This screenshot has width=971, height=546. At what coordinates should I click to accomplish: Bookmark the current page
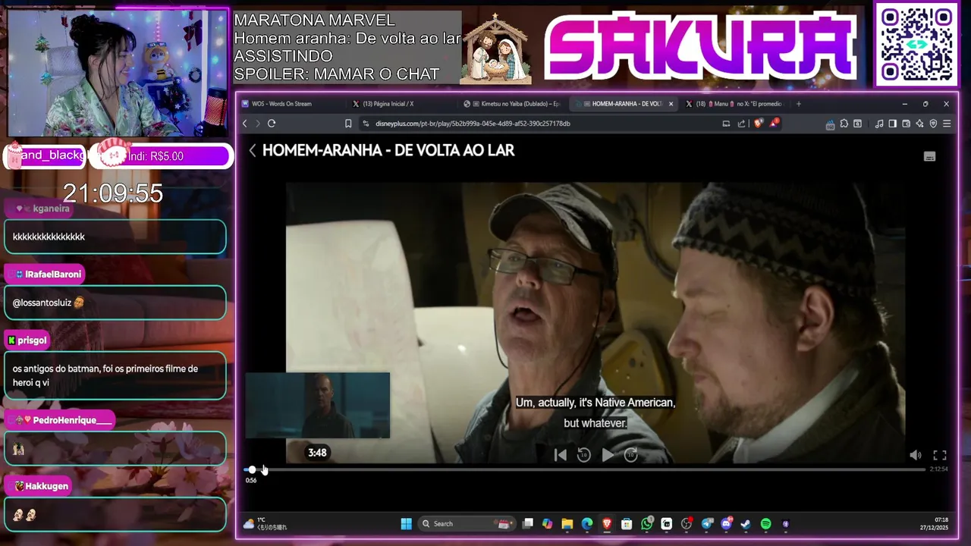[x=348, y=124]
